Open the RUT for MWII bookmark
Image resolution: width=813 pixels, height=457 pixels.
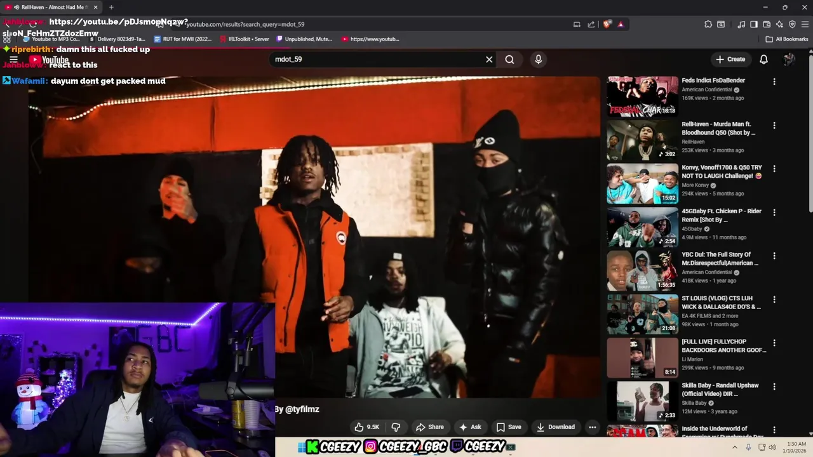pyautogui.click(x=183, y=39)
